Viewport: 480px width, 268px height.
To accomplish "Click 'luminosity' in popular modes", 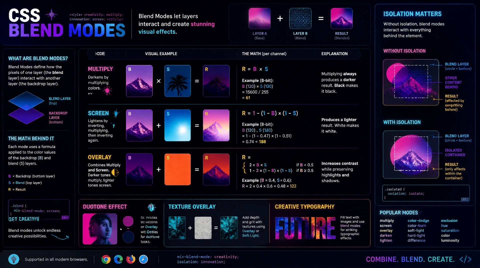I will [x=450, y=240].
